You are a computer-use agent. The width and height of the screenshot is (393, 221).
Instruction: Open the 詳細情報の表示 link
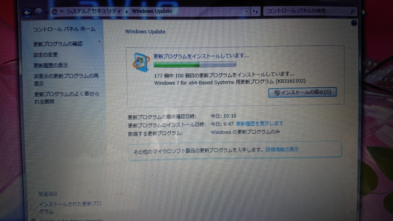(282, 149)
